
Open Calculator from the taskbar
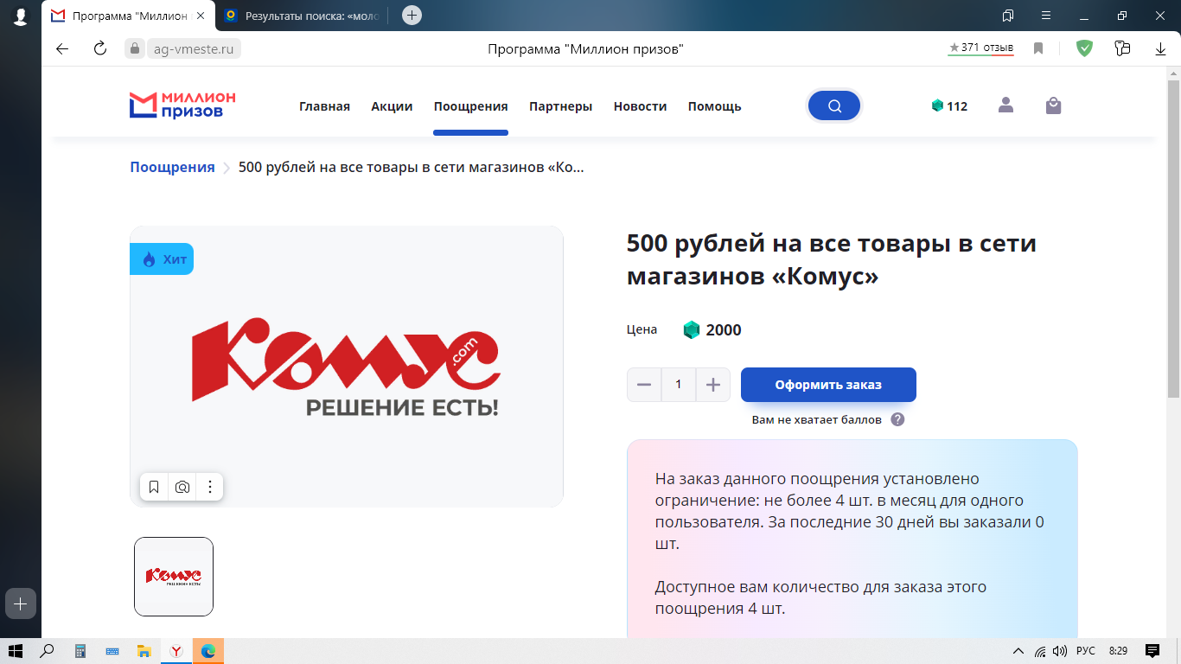(x=80, y=651)
